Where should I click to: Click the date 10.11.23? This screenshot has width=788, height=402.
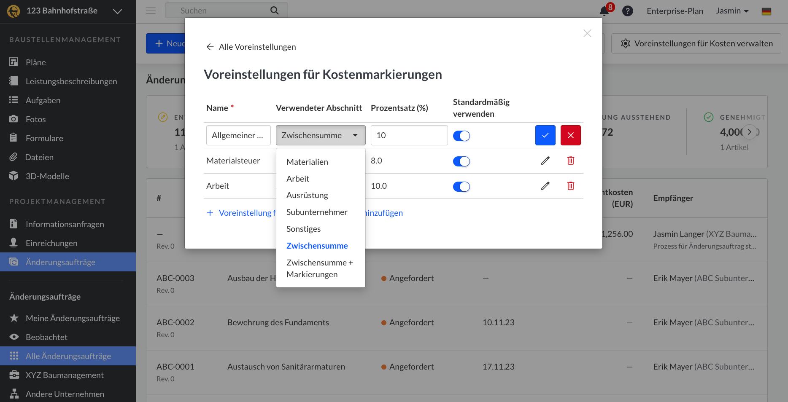pos(499,322)
